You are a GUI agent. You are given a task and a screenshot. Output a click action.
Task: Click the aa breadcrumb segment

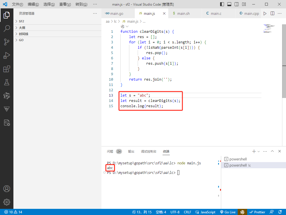coord(108,22)
